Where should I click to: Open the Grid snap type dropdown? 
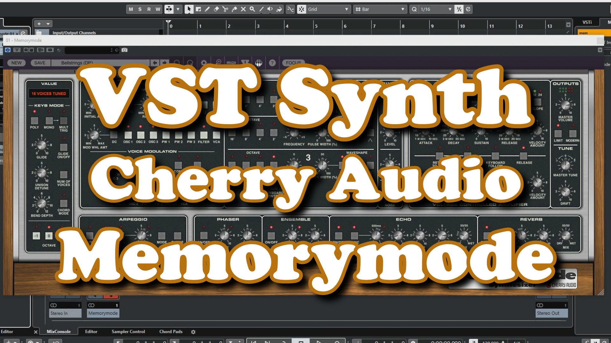(328, 9)
